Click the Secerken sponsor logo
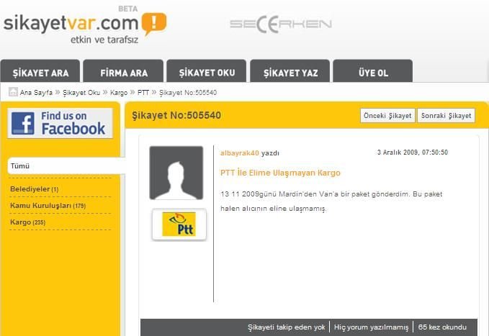Viewport: 489px width, 336px height. pyautogui.click(x=280, y=24)
